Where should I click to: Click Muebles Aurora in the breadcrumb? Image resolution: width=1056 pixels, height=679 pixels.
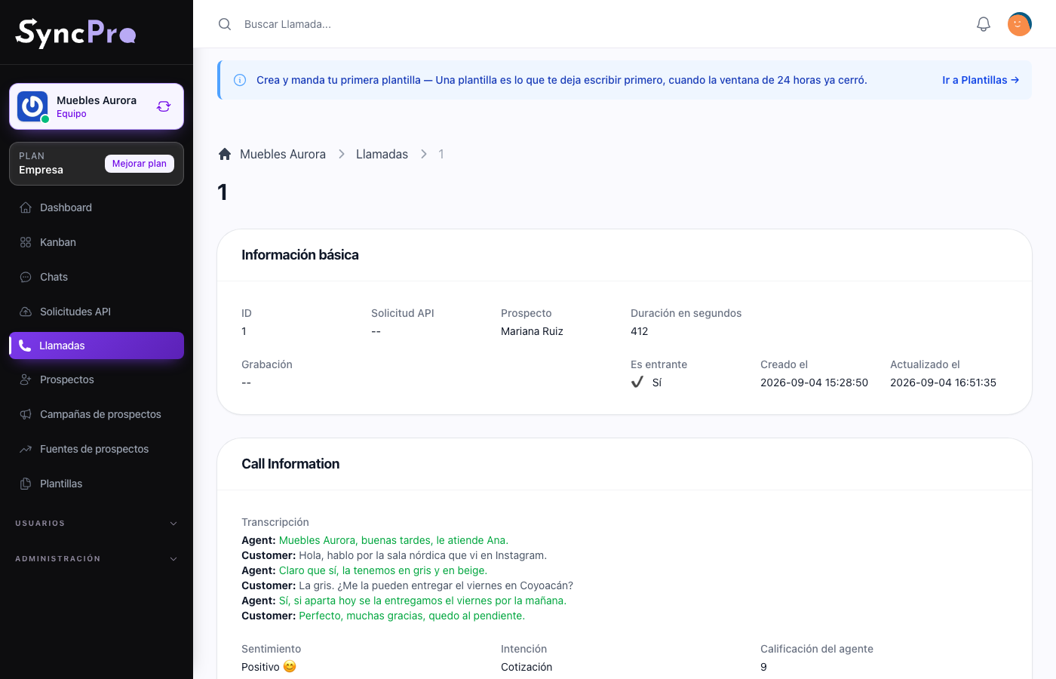[283, 154]
